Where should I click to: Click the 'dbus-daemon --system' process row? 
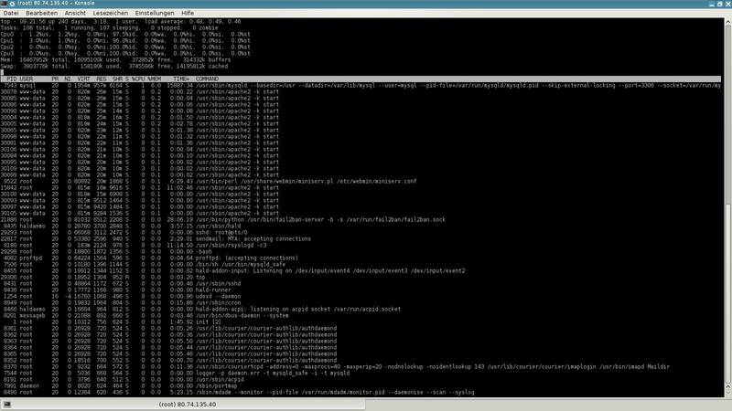tap(145, 315)
